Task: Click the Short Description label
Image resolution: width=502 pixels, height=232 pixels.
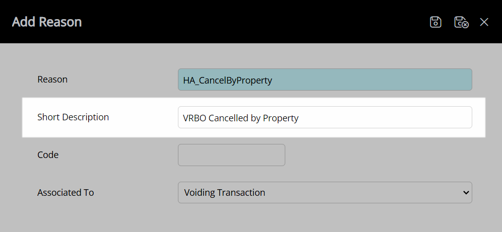Action: pos(73,117)
